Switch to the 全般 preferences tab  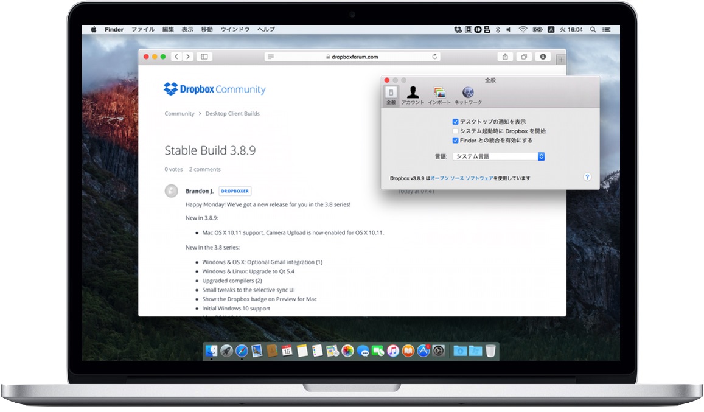pos(391,96)
